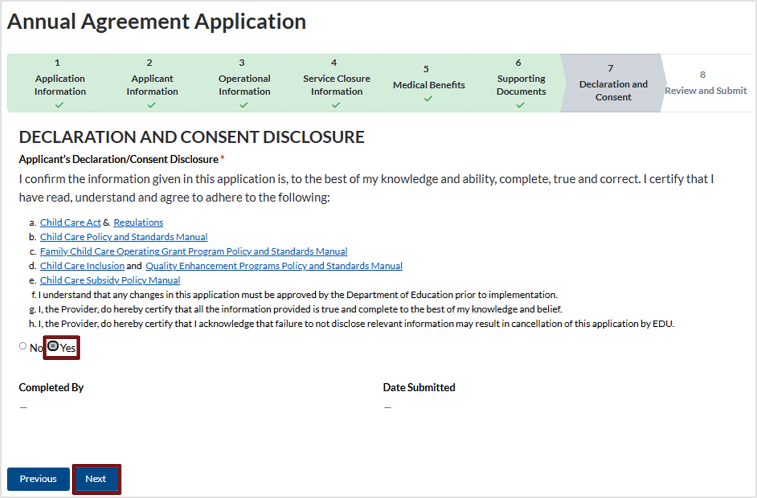757x498 pixels.
Task: Click the Previous button
Action: tap(38, 479)
